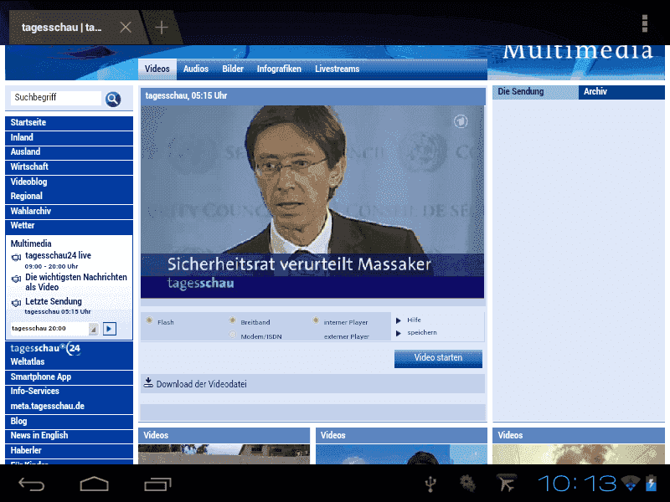This screenshot has width=670, height=502.
Task: Click the Multimedia heading in the sidebar
Action: coord(31,243)
